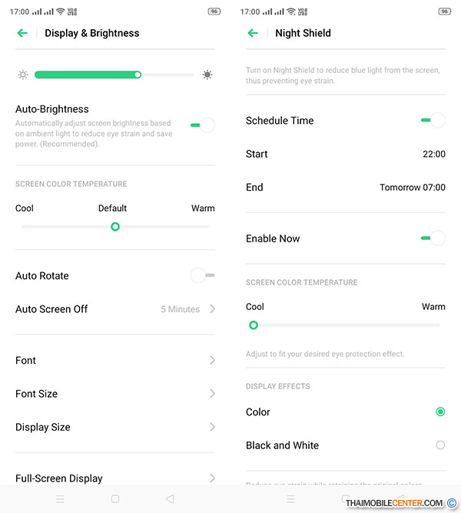Tap battery indicator in right status bar
Screen dimensions: 461x513
click(445, 12)
